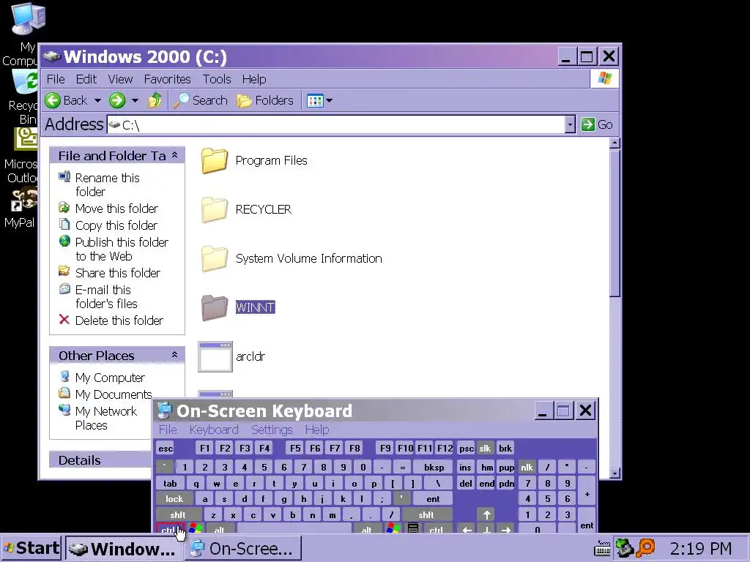Collapse the Other Places panel
Screen dimensions: 750x562
coord(174,355)
